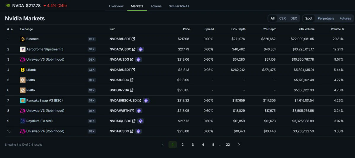Select the All exchange type filter

[x=272, y=18]
